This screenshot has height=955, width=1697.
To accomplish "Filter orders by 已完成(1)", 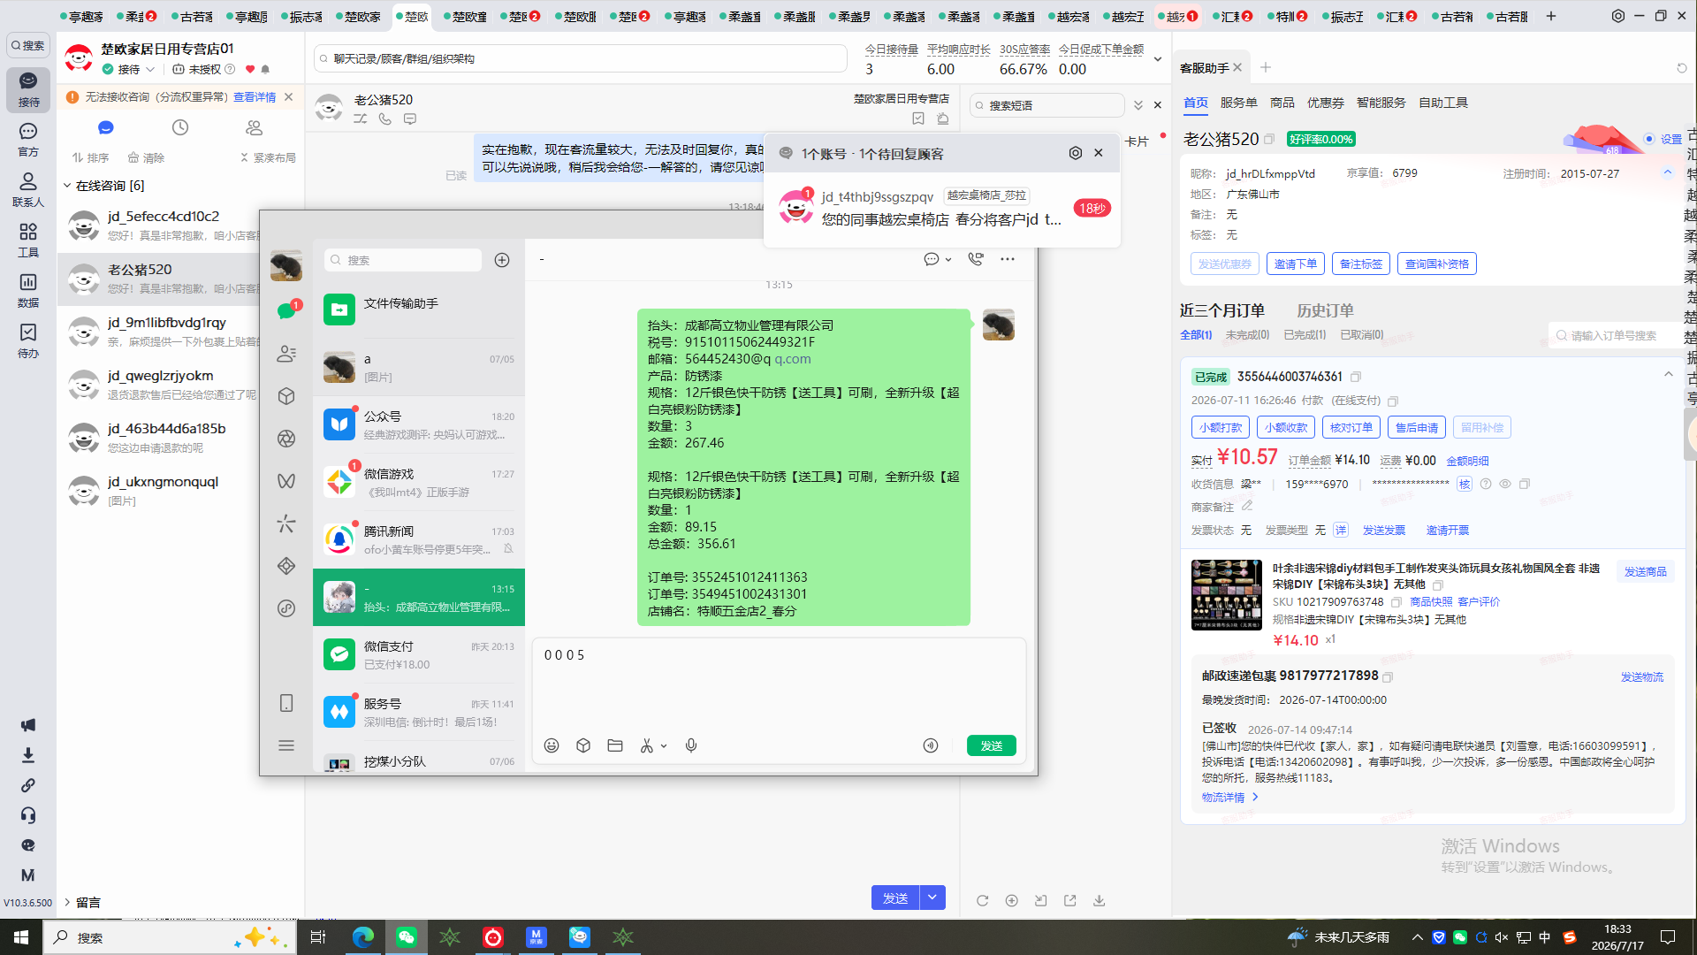I will click(1305, 335).
